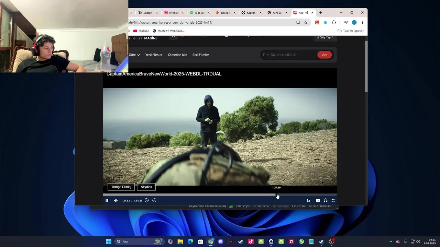440x247 pixels.
Task: Launch Microsoft Edge from taskbar
Action: pyautogui.click(x=190, y=242)
